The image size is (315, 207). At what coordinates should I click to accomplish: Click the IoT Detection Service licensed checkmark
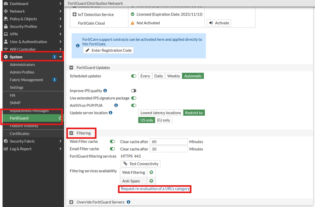tap(132, 14)
